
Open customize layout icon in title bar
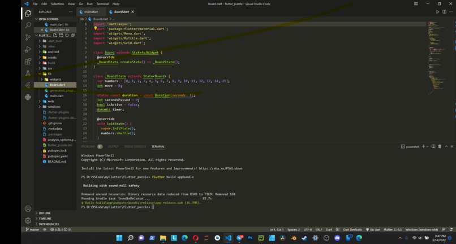click(x=416, y=4)
